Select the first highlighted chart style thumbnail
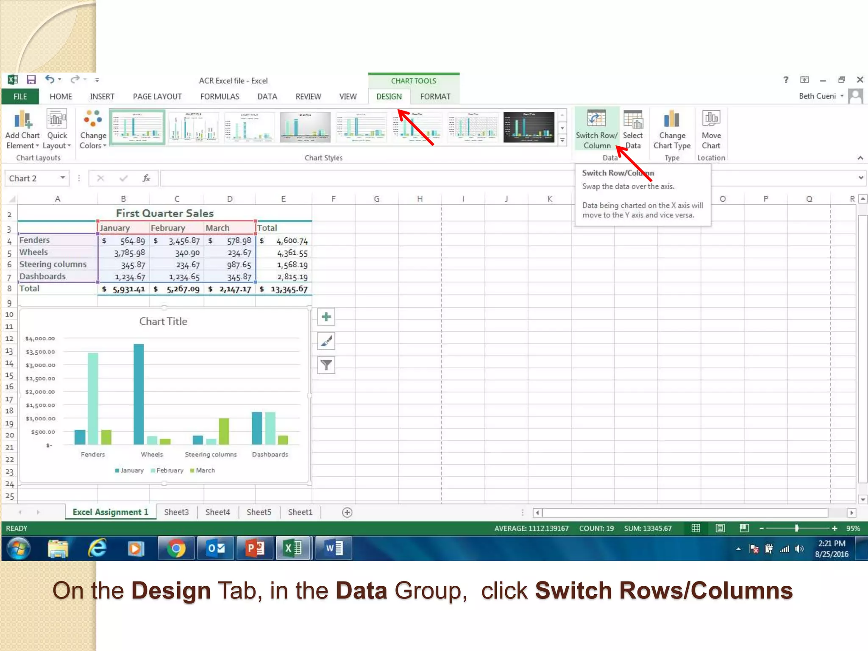This screenshot has width=868, height=651. pos(137,127)
